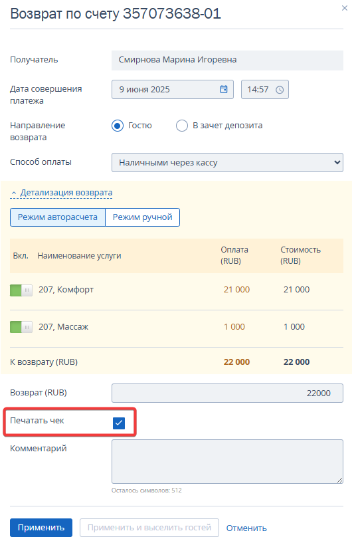This screenshot has height=543, width=354.
Task: Click the chevron icon beside Детализация возврата
Action: 14,193
